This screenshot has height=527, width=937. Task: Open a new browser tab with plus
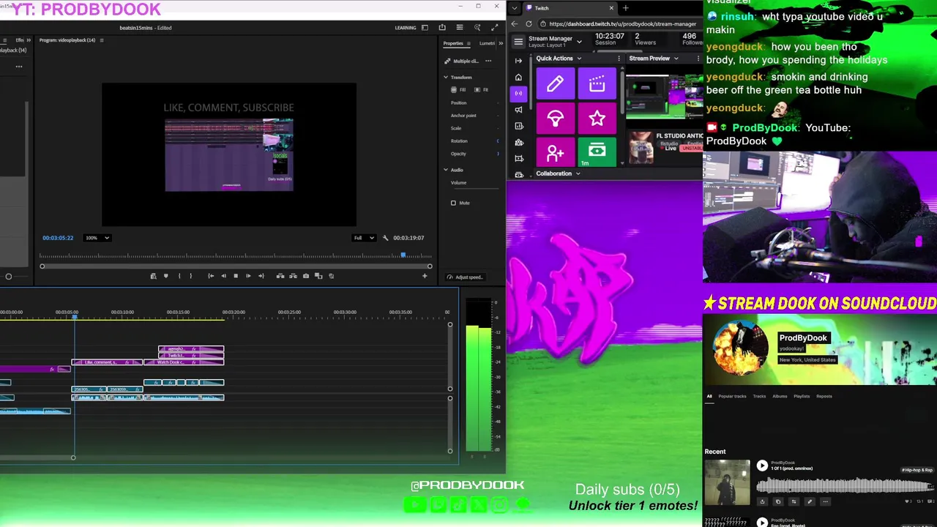625,8
